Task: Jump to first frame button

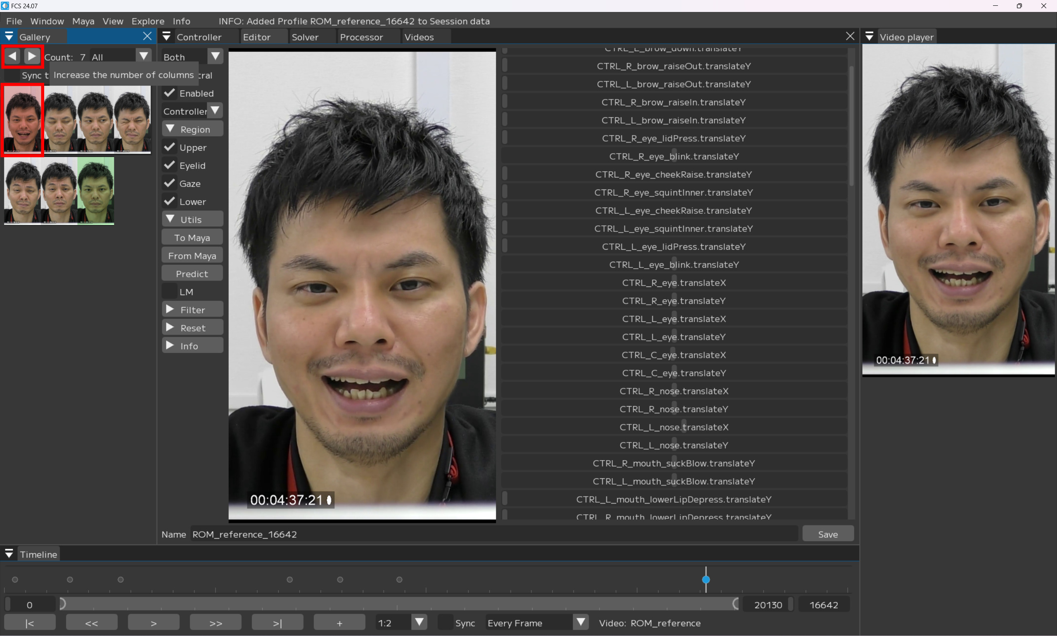Action: click(x=30, y=623)
